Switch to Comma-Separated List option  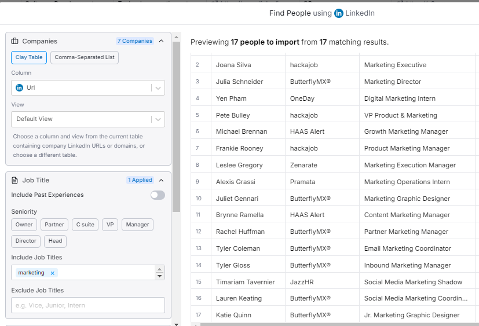tap(85, 57)
